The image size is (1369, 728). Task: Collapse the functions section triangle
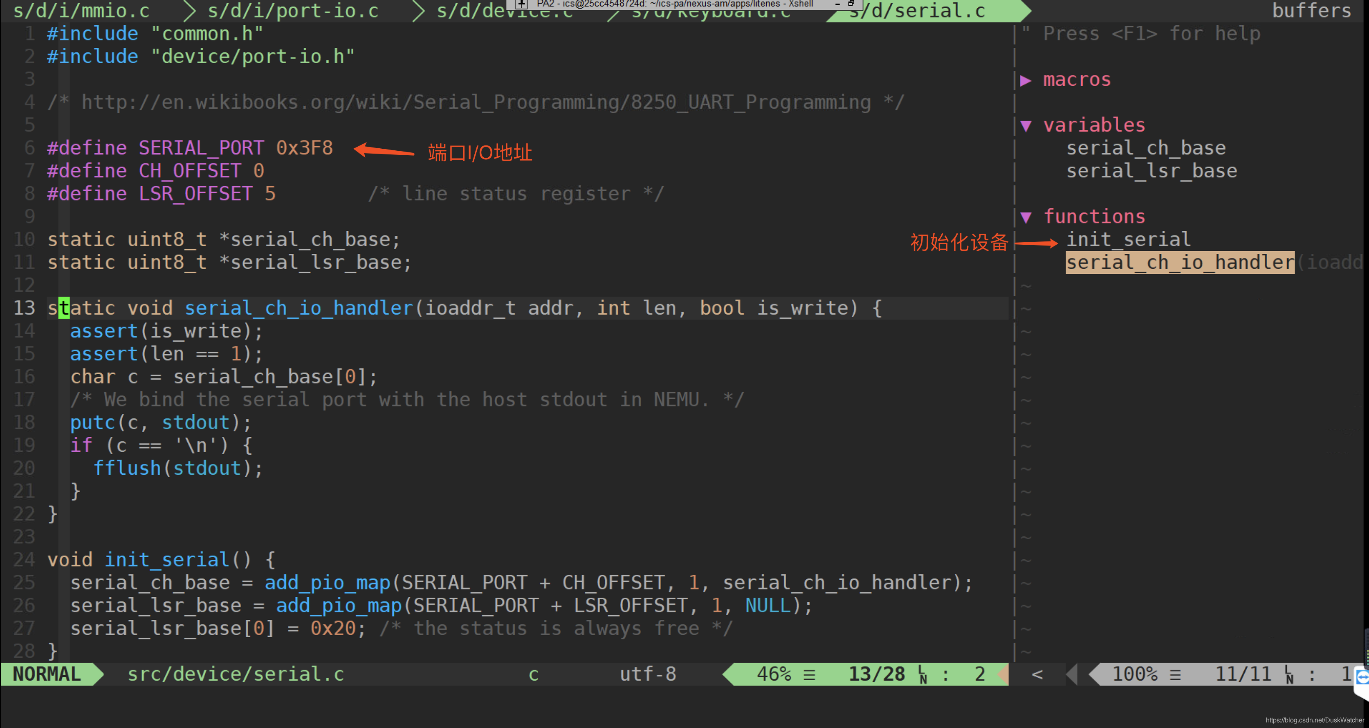(x=1026, y=217)
